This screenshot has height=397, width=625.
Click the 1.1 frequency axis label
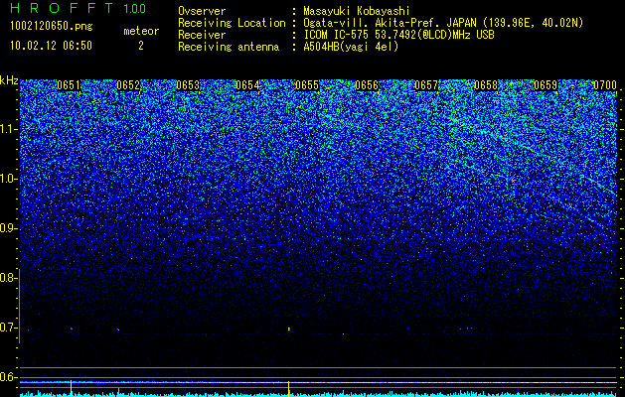[x=7, y=129]
